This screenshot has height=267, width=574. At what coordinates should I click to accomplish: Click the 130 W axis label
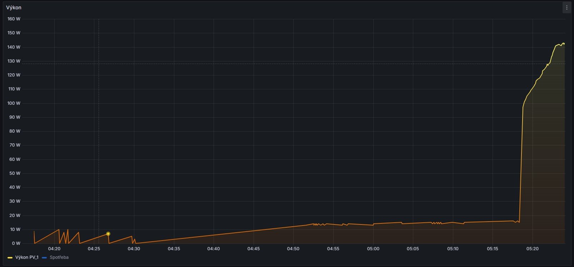[x=14, y=61]
